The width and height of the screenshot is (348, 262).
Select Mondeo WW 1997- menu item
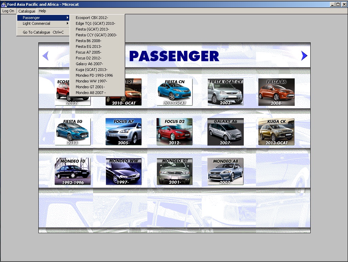[x=97, y=81]
